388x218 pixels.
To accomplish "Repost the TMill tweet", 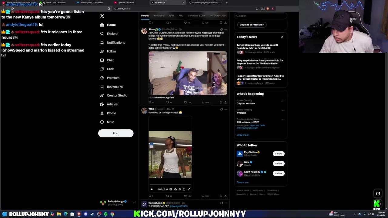I will pyautogui.click(x=169, y=196).
